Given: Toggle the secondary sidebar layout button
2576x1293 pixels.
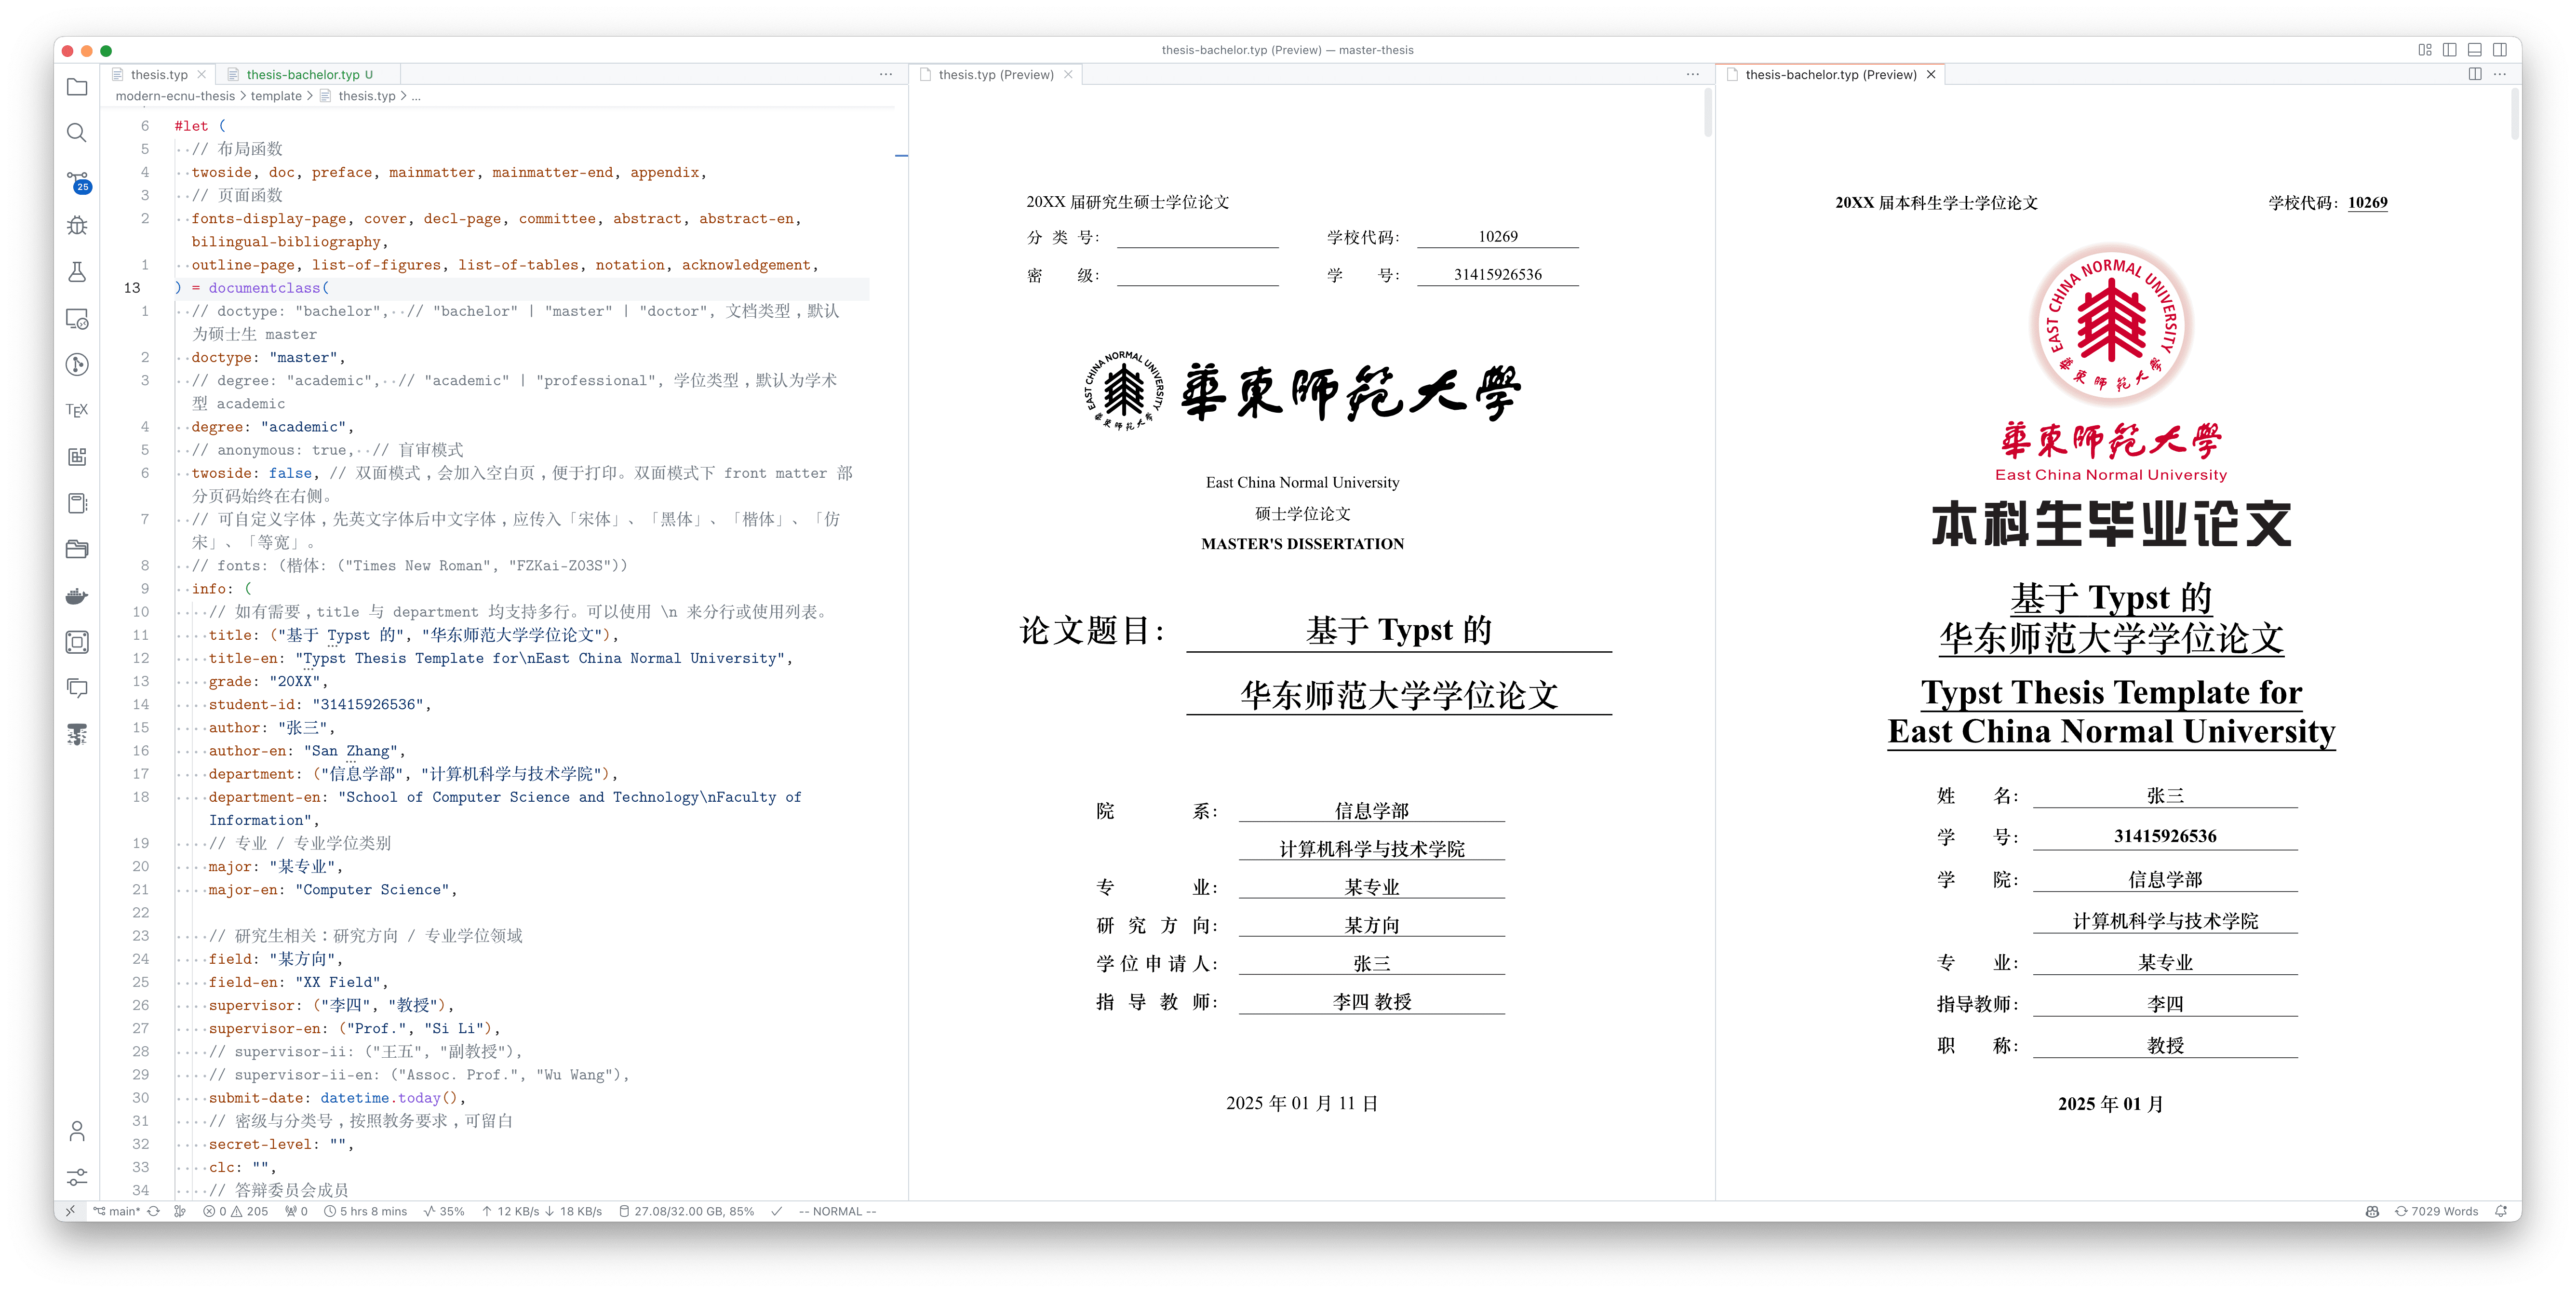Looking at the screenshot, I should pyautogui.click(x=2499, y=50).
